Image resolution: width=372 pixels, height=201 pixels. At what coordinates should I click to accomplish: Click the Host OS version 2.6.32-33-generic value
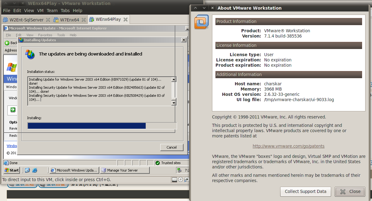(x=281, y=94)
